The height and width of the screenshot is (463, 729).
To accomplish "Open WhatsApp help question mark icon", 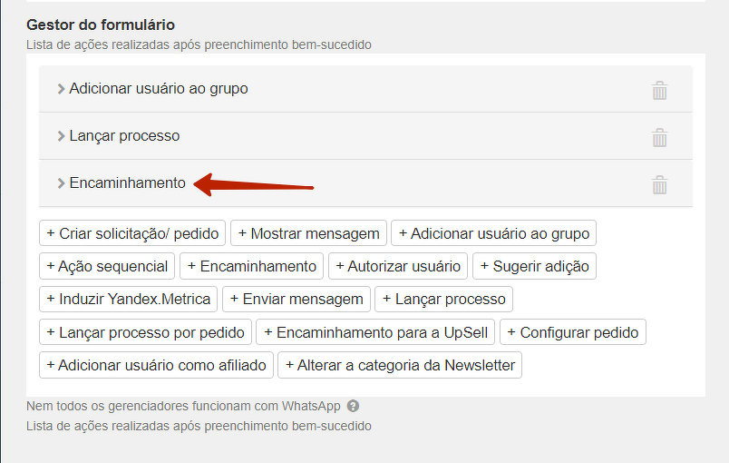I will pyautogui.click(x=353, y=407).
